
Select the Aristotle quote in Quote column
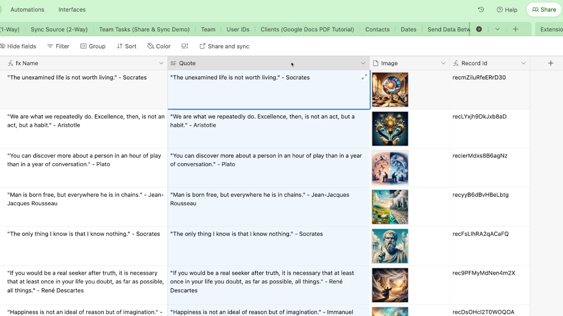(x=269, y=129)
